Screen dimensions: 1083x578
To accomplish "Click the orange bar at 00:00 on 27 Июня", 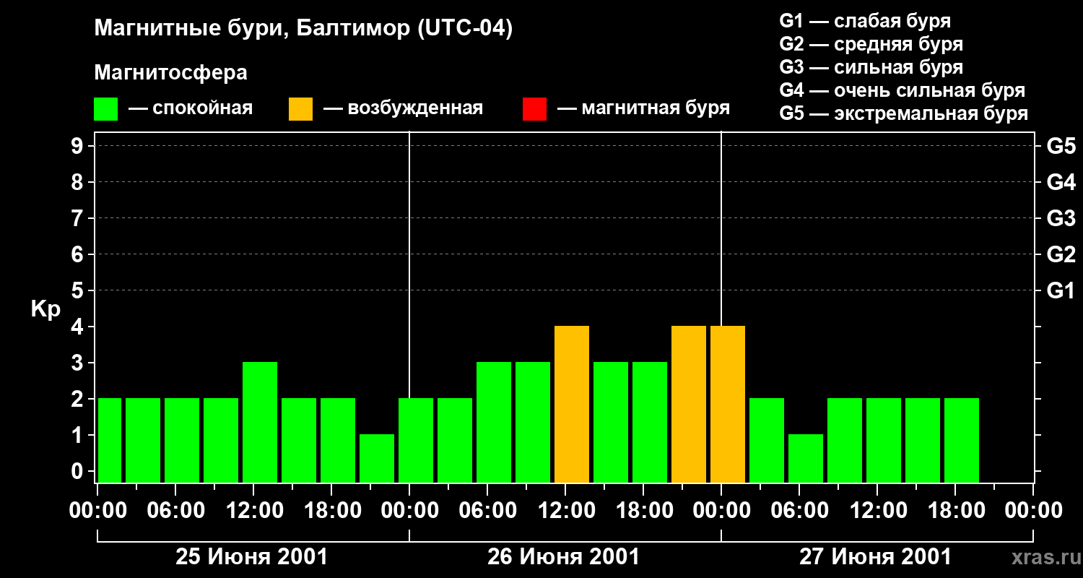I will [728, 405].
